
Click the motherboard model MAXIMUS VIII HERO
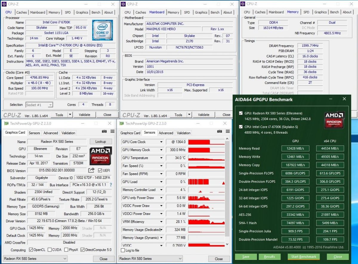(x=172, y=29)
